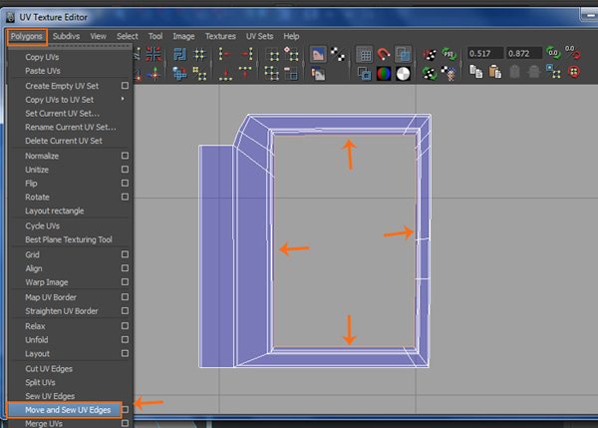Click the blue Layout UVs toolbar icon
Image resolution: width=598 pixels, height=428 pixels.
click(179, 54)
